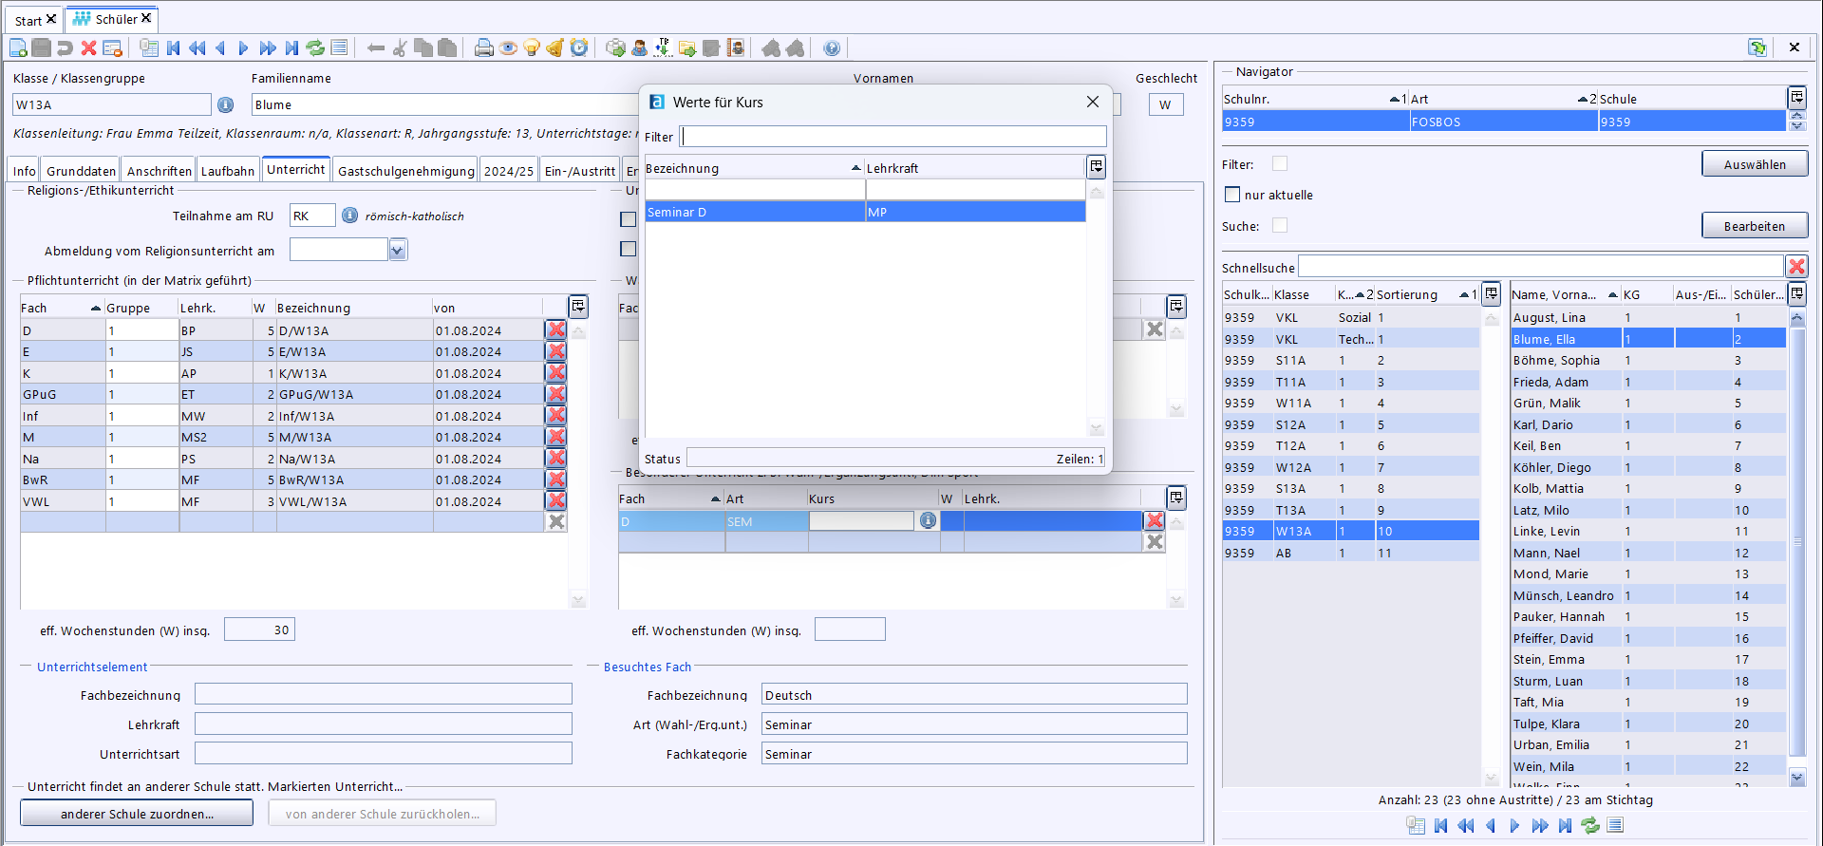Sort Pflichtunterricht table by Fach column
Viewport: 1823px width, 846px height.
(62, 308)
